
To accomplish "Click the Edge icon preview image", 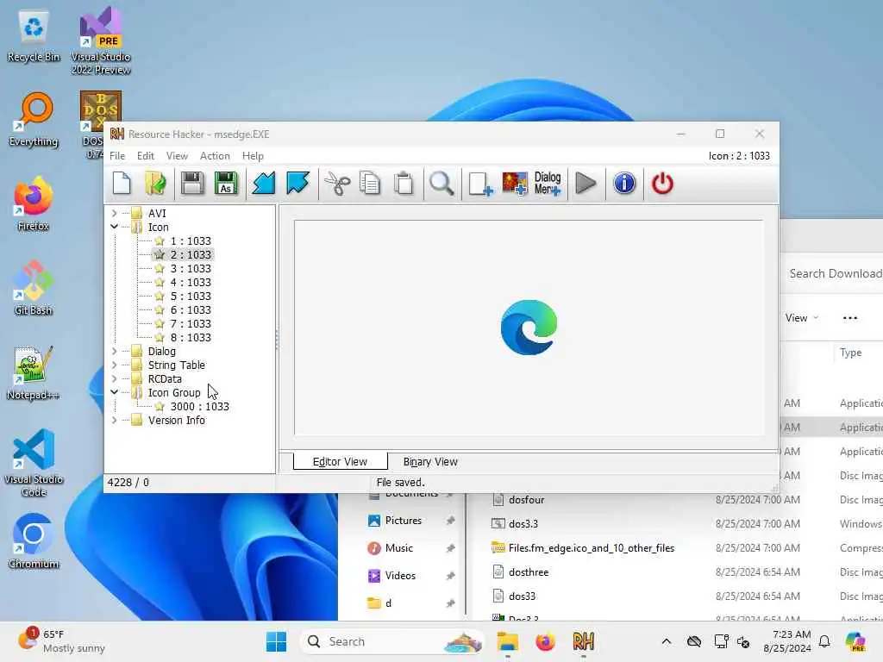I will pos(529,327).
